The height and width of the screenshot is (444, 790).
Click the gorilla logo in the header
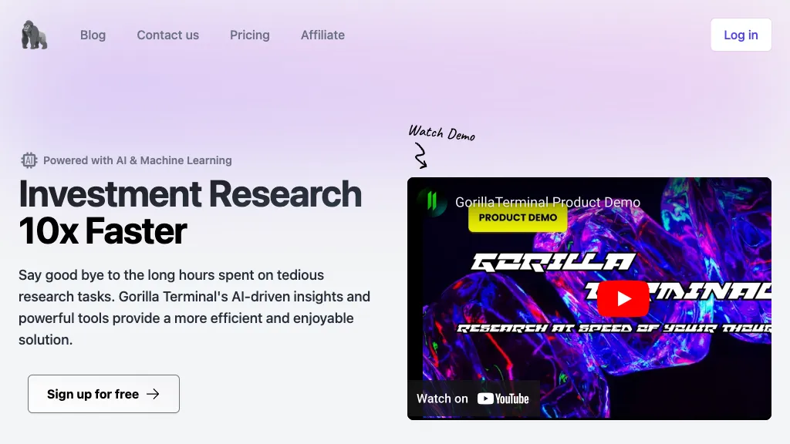pos(34,35)
